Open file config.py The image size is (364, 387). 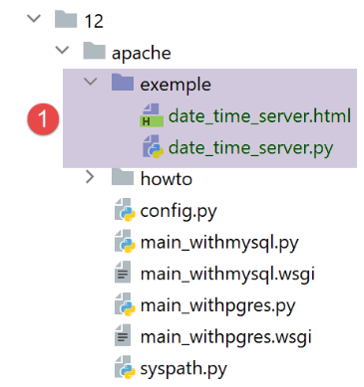[x=179, y=211]
